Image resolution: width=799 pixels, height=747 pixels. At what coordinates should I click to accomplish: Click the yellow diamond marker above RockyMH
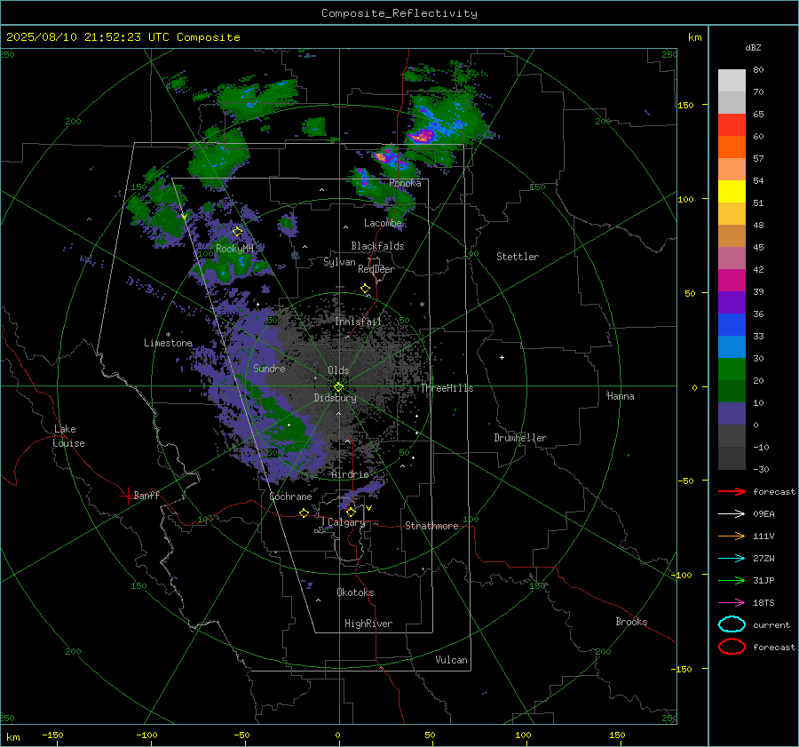pyautogui.click(x=237, y=232)
